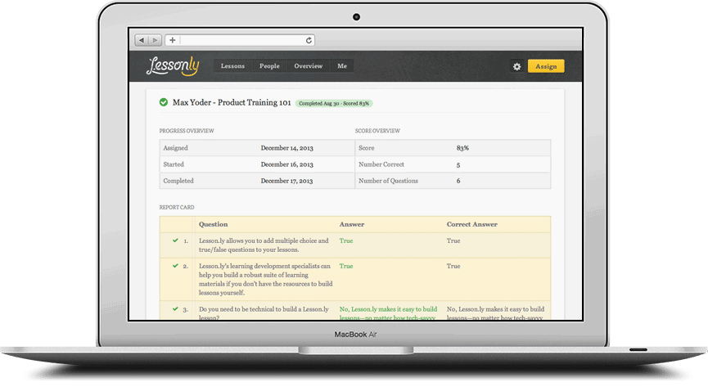Viewport: 708px width, 391px height.
Task: Click question 1 text about multiple choice
Action: [x=264, y=245]
